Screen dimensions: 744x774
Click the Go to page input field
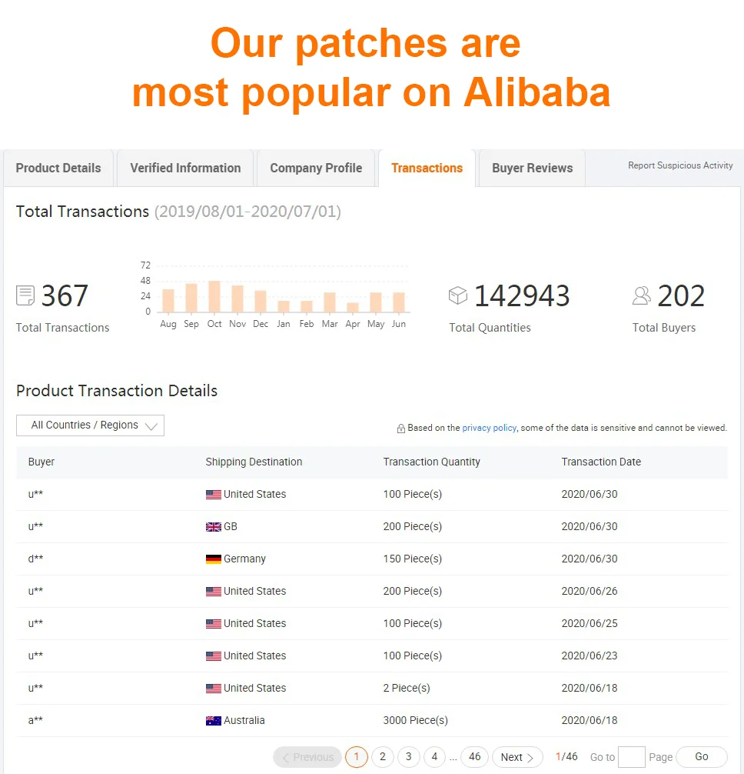(x=631, y=757)
